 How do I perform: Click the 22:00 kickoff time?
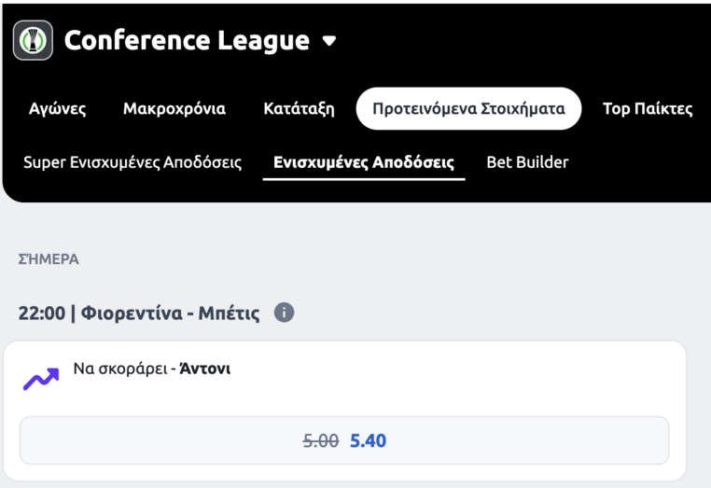pyautogui.click(x=42, y=313)
